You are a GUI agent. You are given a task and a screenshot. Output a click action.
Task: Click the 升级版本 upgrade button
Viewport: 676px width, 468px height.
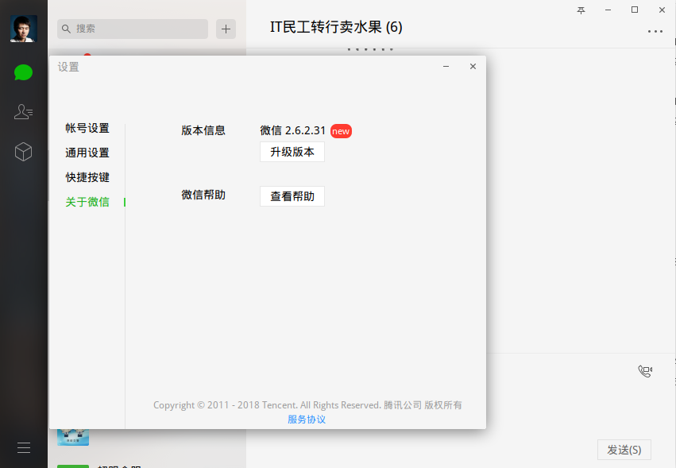[292, 152]
